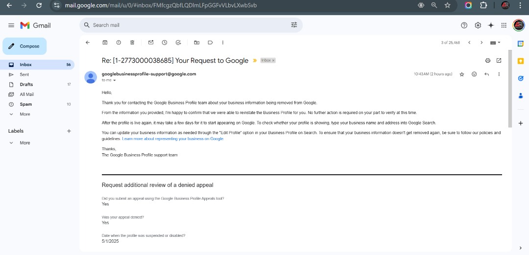529x255 pixels.
Task: Open Gmail Settings gear
Action: coord(478,25)
